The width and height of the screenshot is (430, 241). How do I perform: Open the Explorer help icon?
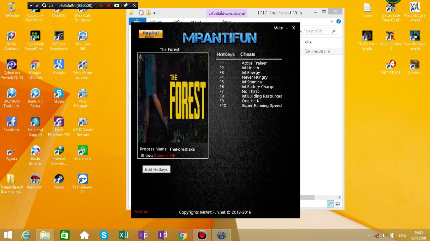339,21
